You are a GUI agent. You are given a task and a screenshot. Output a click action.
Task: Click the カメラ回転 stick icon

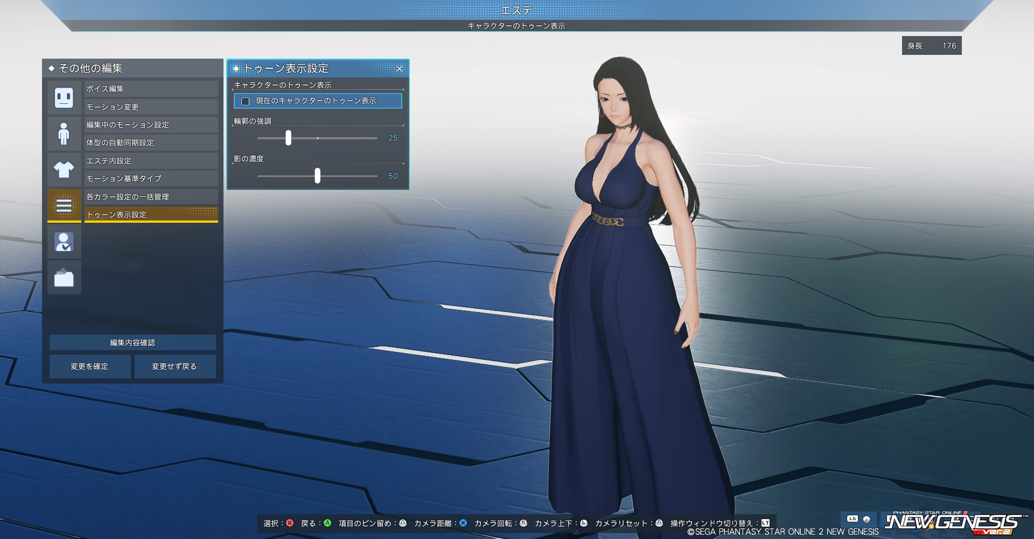[523, 523]
